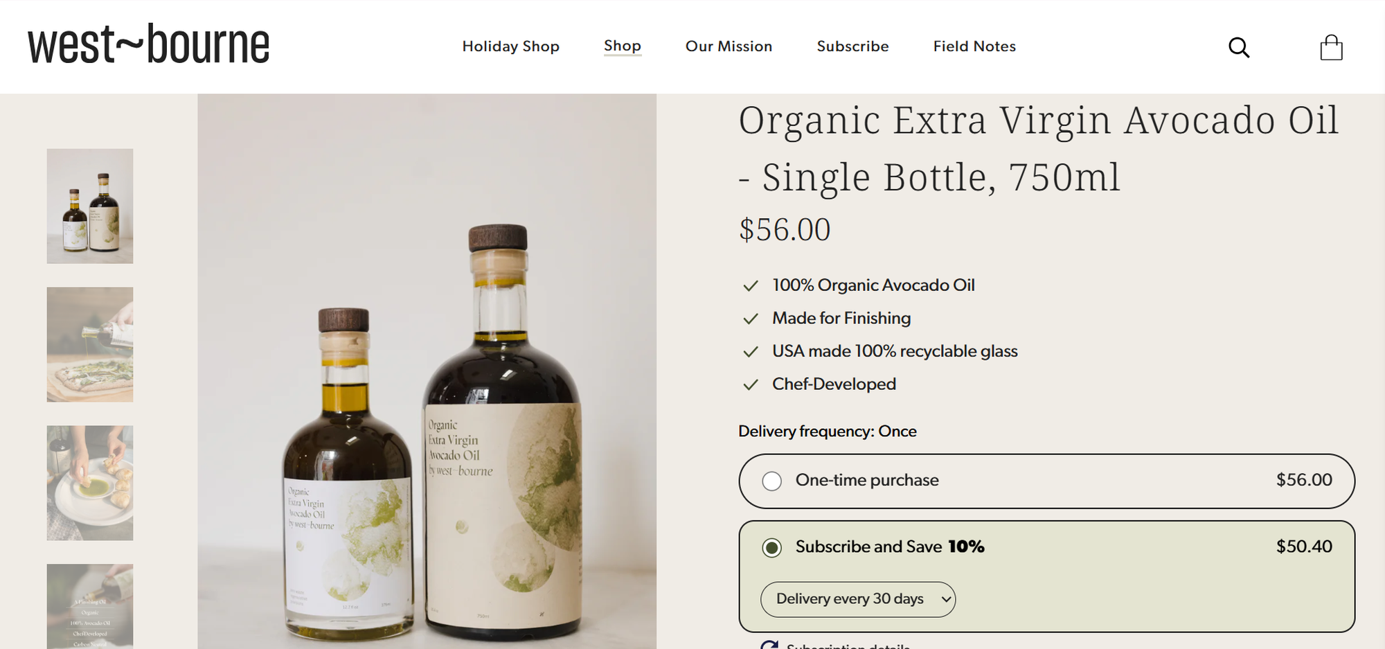Image resolution: width=1385 pixels, height=649 pixels.
Task: Select the two-bottle product thumbnail
Action: [90, 206]
